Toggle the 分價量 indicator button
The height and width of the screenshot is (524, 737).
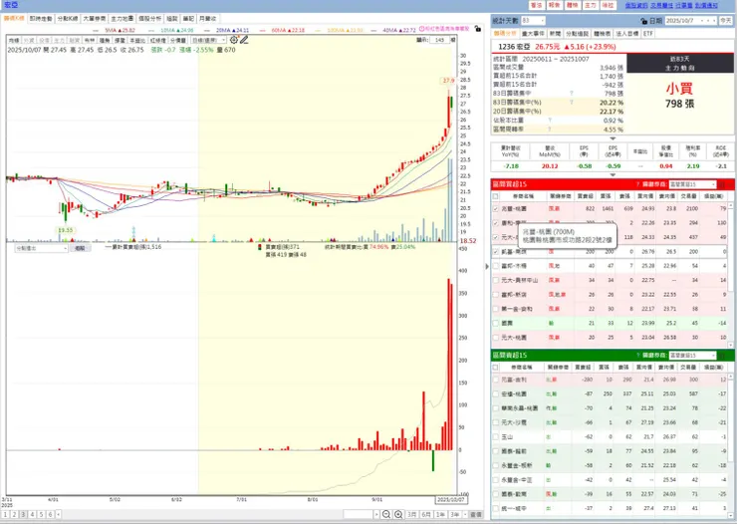click(178, 41)
